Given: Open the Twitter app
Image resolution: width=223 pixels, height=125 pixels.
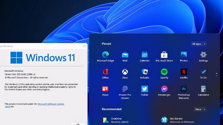Looking at the screenshot, I should coord(145,91).
